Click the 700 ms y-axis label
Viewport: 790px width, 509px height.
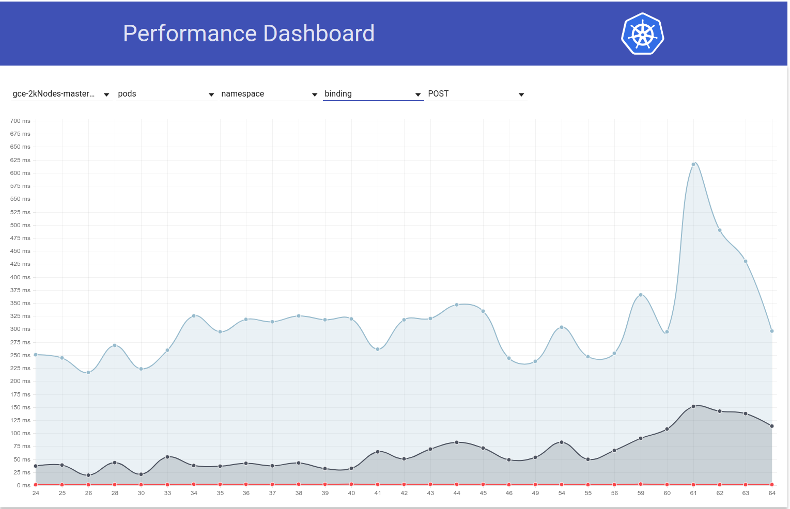pyautogui.click(x=20, y=121)
